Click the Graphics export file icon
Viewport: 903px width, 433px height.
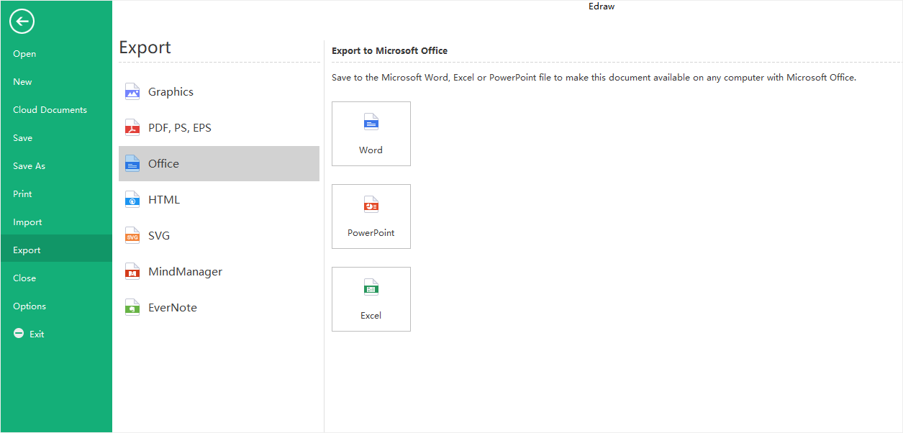132,91
